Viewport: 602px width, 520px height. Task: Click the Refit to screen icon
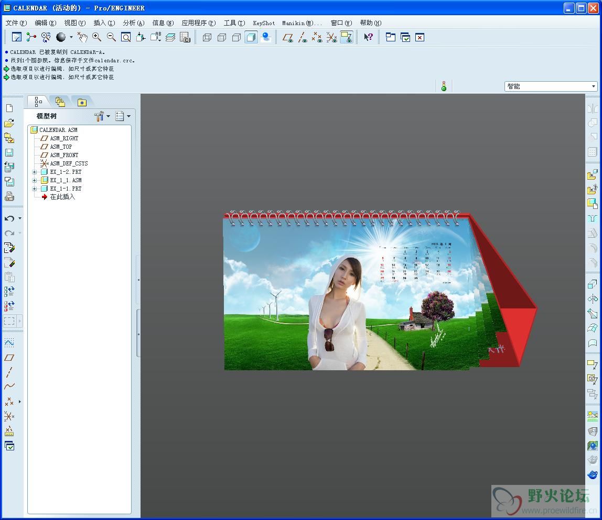(x=126, y=37)
